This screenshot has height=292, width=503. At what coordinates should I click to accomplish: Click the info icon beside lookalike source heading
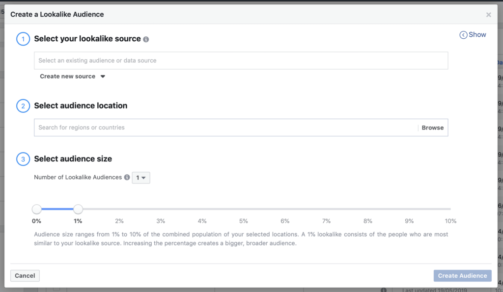(146, 39)
